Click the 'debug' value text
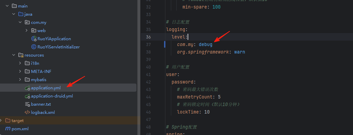The width and height of the screenshot is (353, 135). tap(206, 45)
